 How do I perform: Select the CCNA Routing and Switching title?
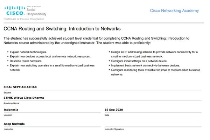[x=62, y=29]
